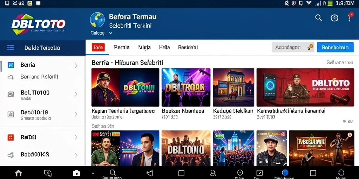Click the blue icon next to Berria
This screenshot has height=179, width=359.
pos(11,65)
